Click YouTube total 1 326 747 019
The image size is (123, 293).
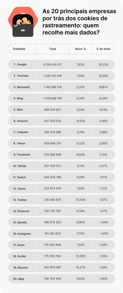53,76
